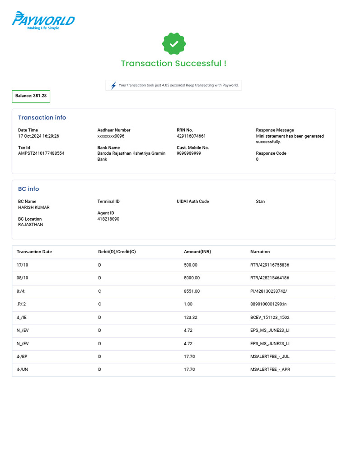This screenshot has height=462, width=347.
Task: Click narration BCEV_151123_1502
Action: click(270, 317)
